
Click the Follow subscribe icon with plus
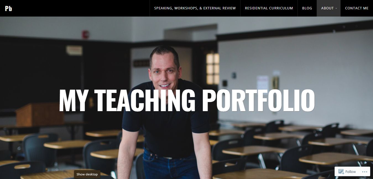coord(341,172)
